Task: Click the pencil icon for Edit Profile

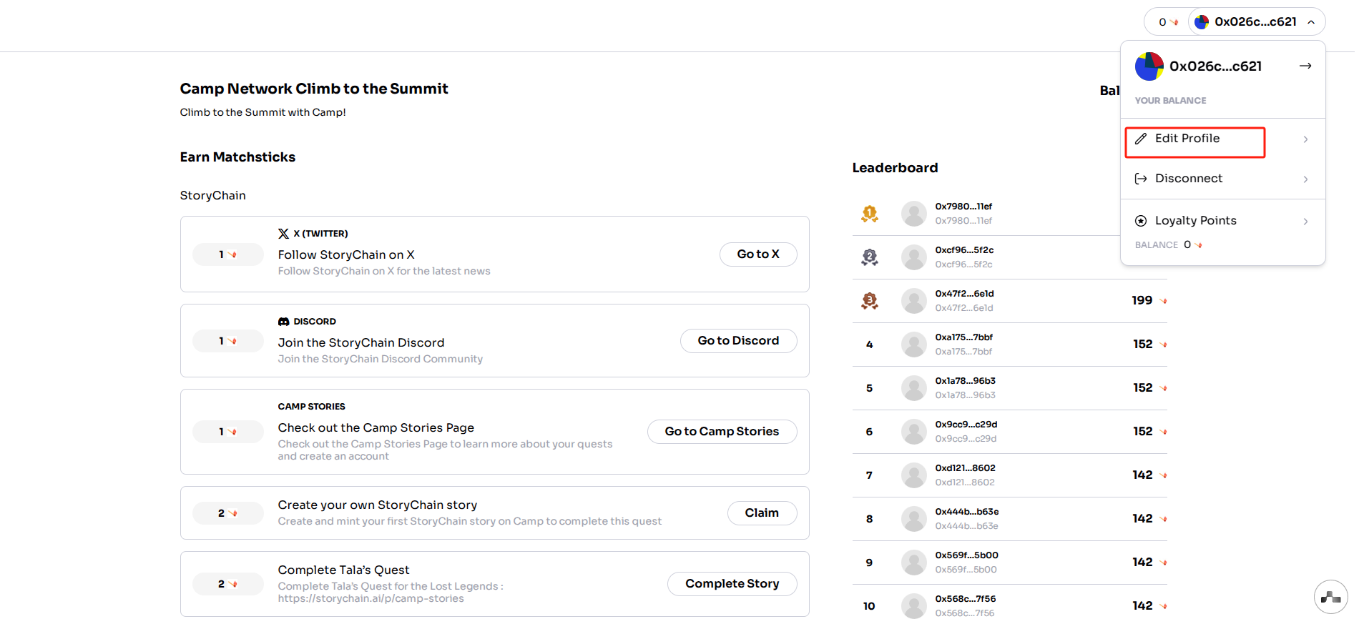Action: [x=1141, y=139]
